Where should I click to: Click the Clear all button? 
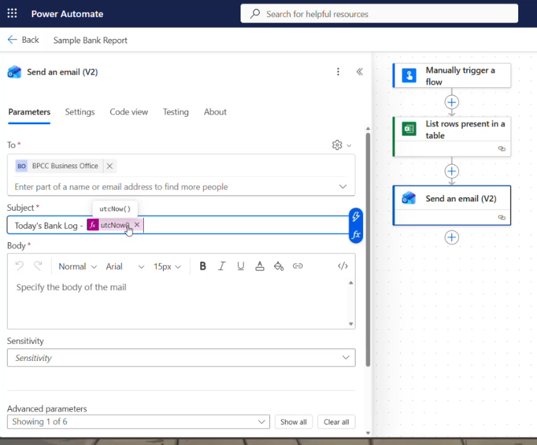click(x=336, y=422)
